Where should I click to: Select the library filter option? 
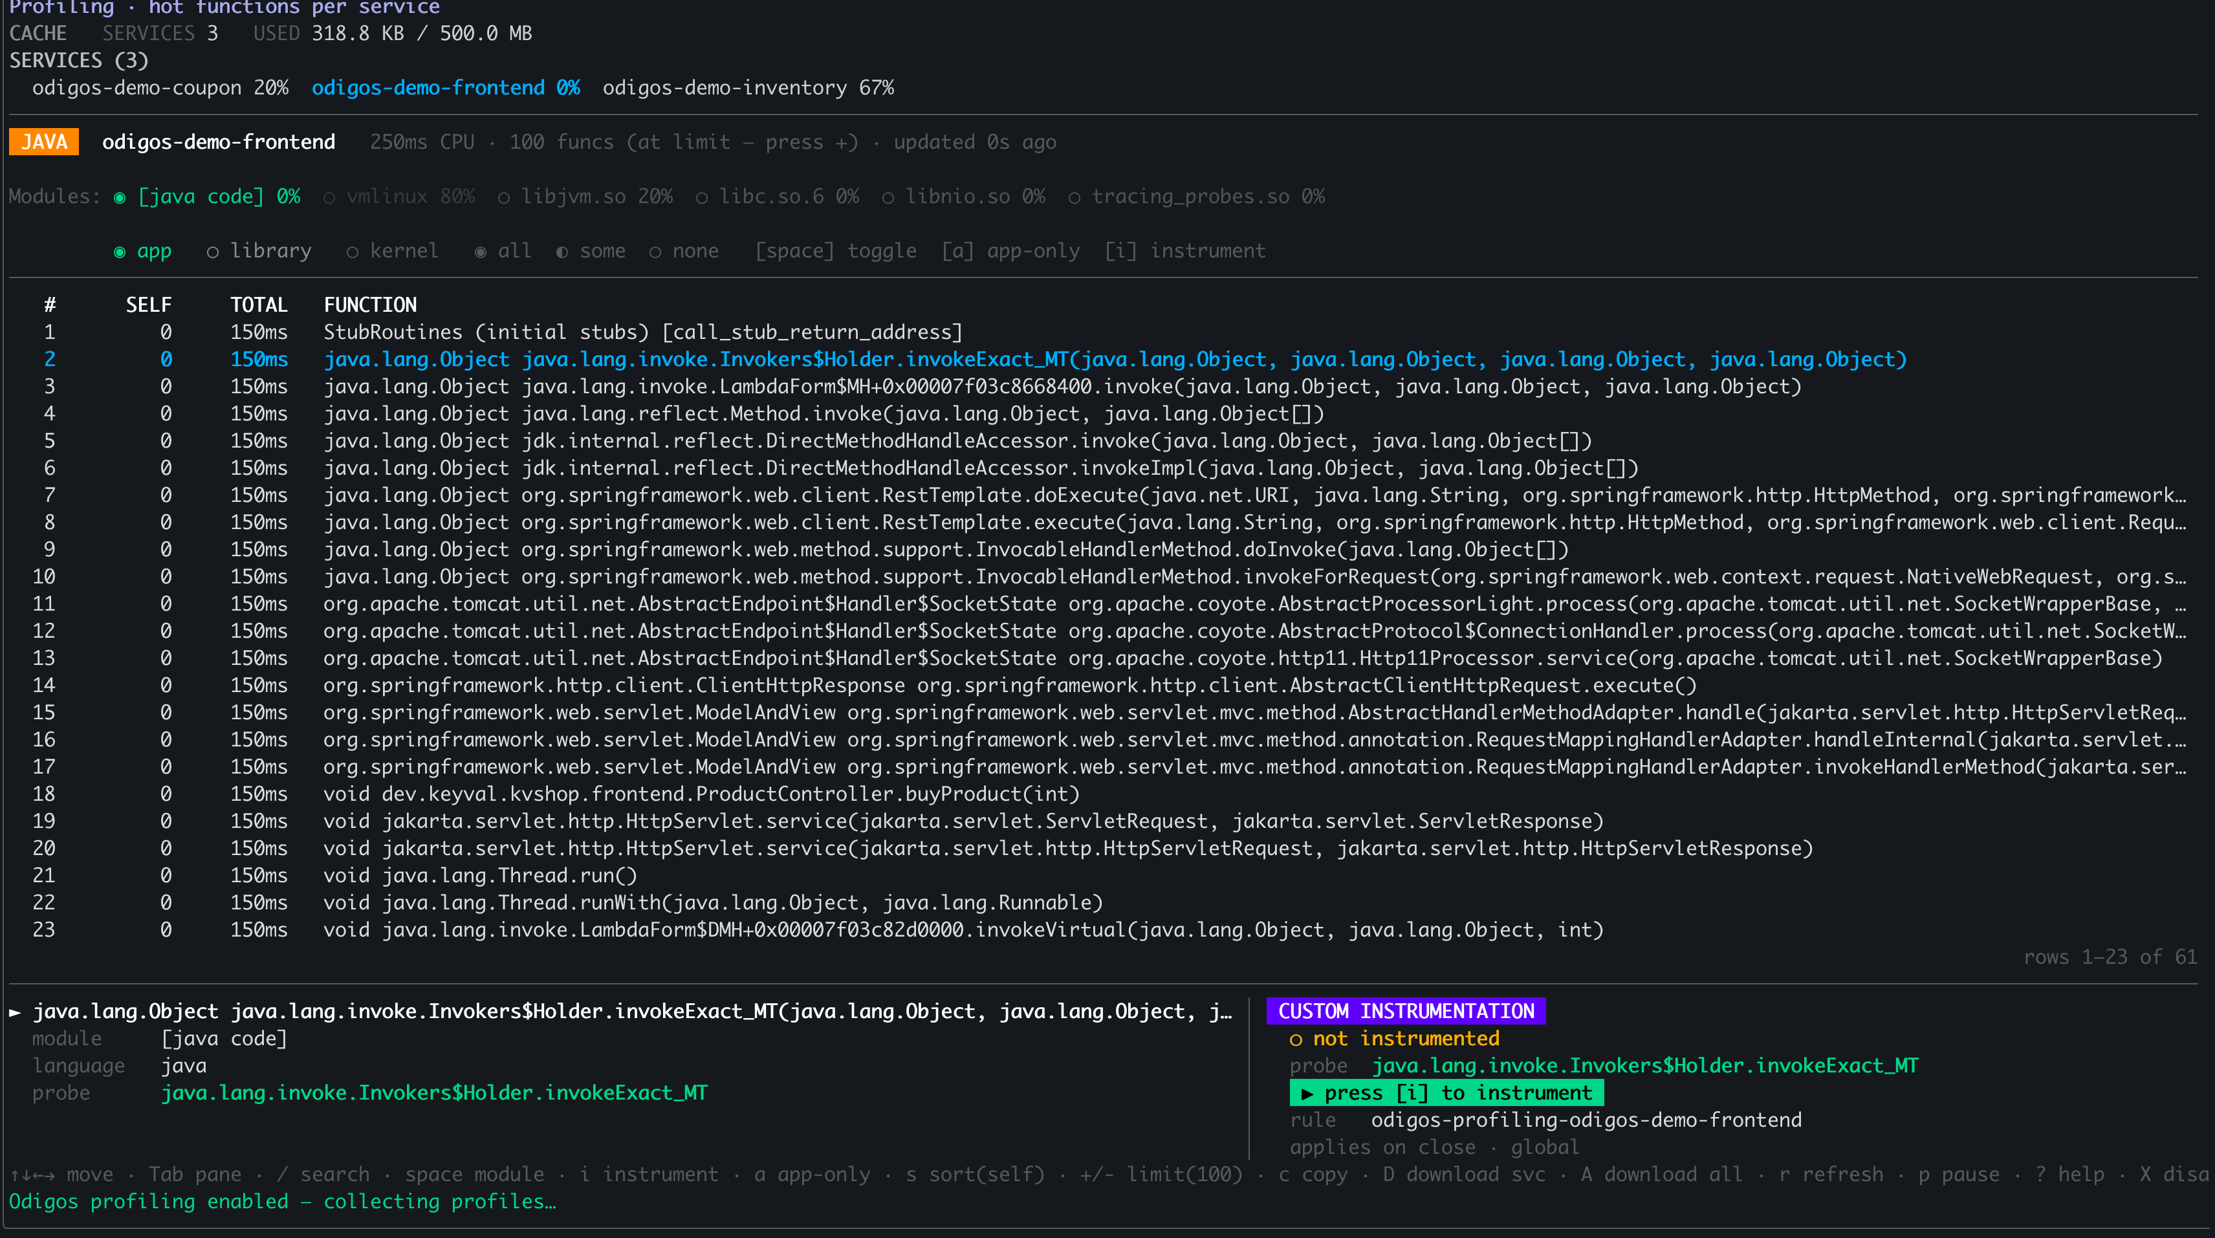259,251
